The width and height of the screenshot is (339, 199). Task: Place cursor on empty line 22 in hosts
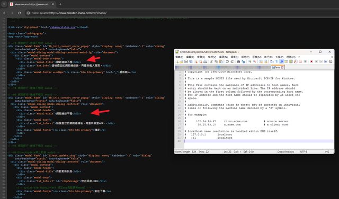[258, 141]
